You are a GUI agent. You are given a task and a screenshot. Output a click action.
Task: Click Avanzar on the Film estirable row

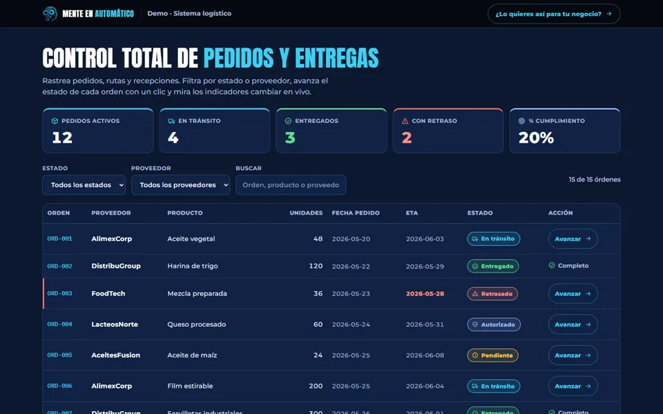coord(573,386)
